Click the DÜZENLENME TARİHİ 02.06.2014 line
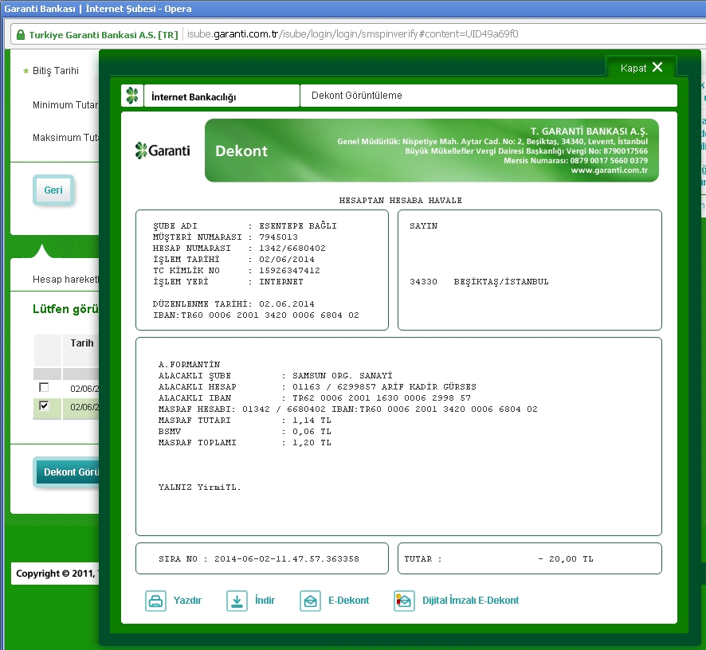Viewport: 706px width, 650px height. pyautogui.click(x=233, y=303)
